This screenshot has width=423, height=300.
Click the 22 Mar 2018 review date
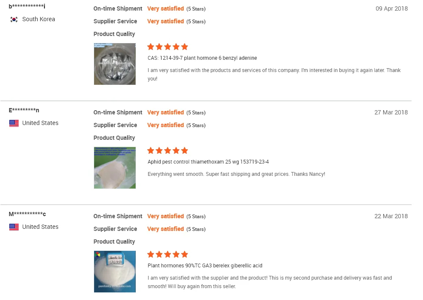[391, 216]
